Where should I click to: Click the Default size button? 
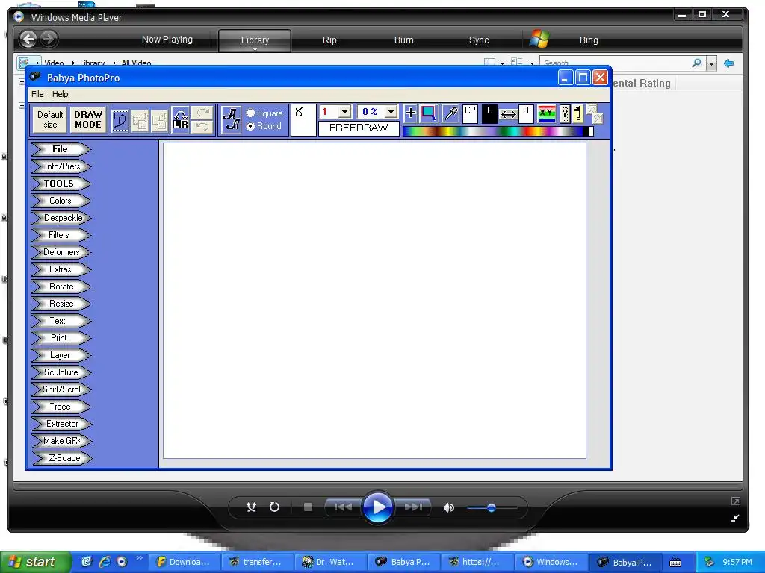[x=50, y=120]
